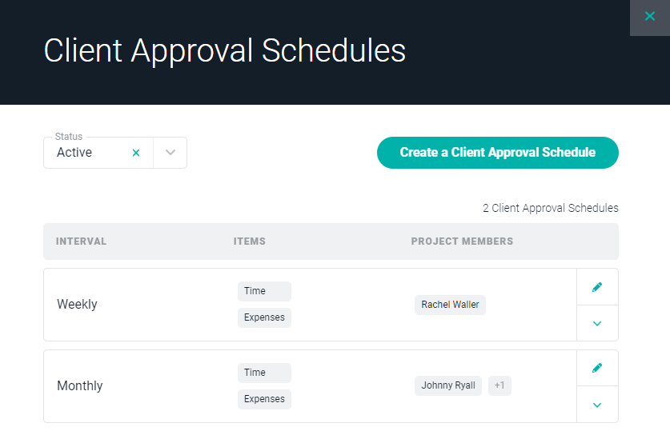Click the Expenses tag in Weekly row
Image resolution: width=670 pixels, height=443 pixels.
tap(264, 317)
